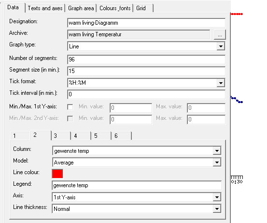This screenshot has height=223, width=267.
Task: Focus the Number of segments field
Action: tap(146, 59)
